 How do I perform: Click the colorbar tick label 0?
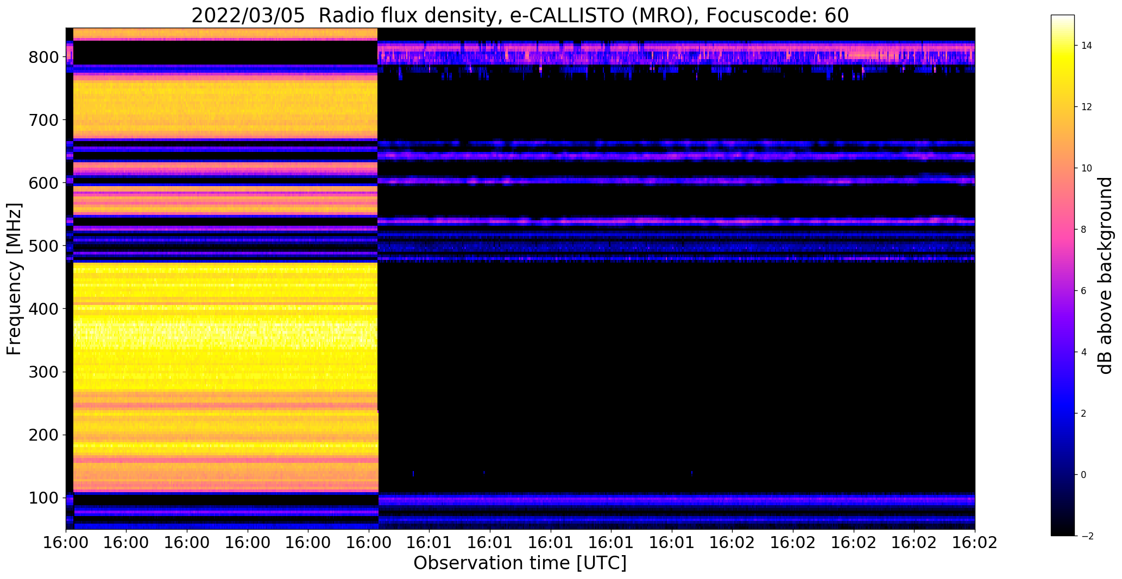tap(1084, 475)
